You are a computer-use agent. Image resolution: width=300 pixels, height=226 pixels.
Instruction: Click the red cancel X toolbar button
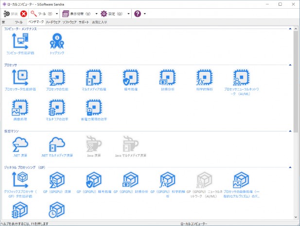coord(24,14)
